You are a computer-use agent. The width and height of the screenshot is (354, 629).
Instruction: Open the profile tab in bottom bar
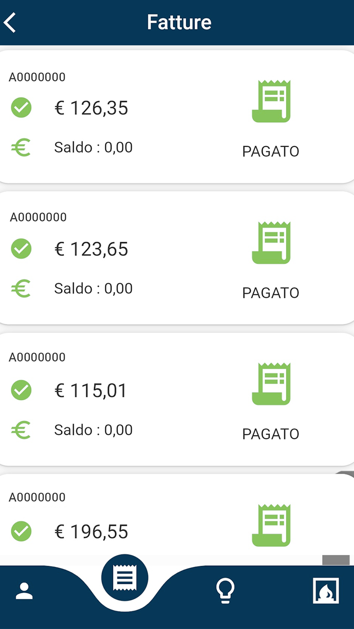[x=24, y=592]
